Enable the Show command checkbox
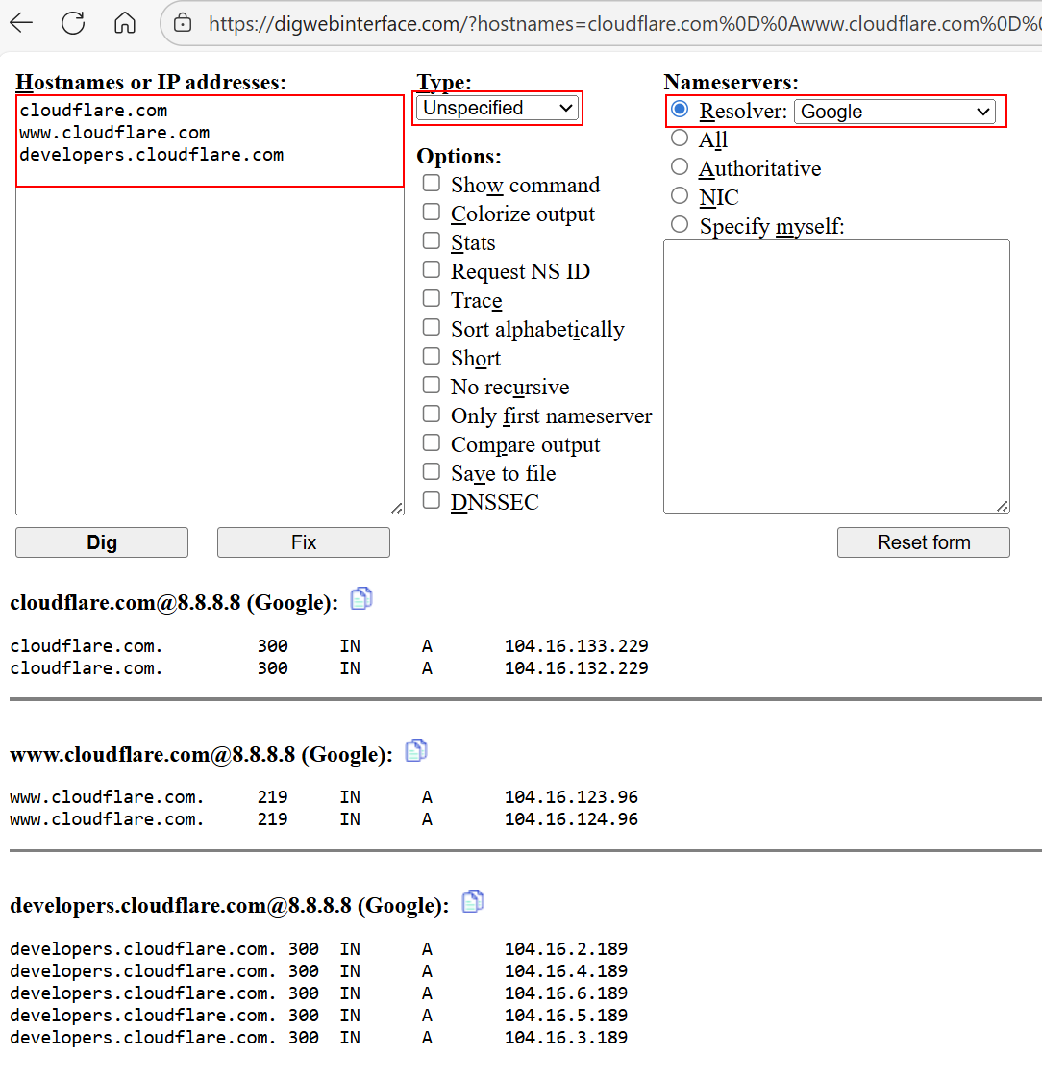This screenshot has height=1081, width=1042. point(432,184)
